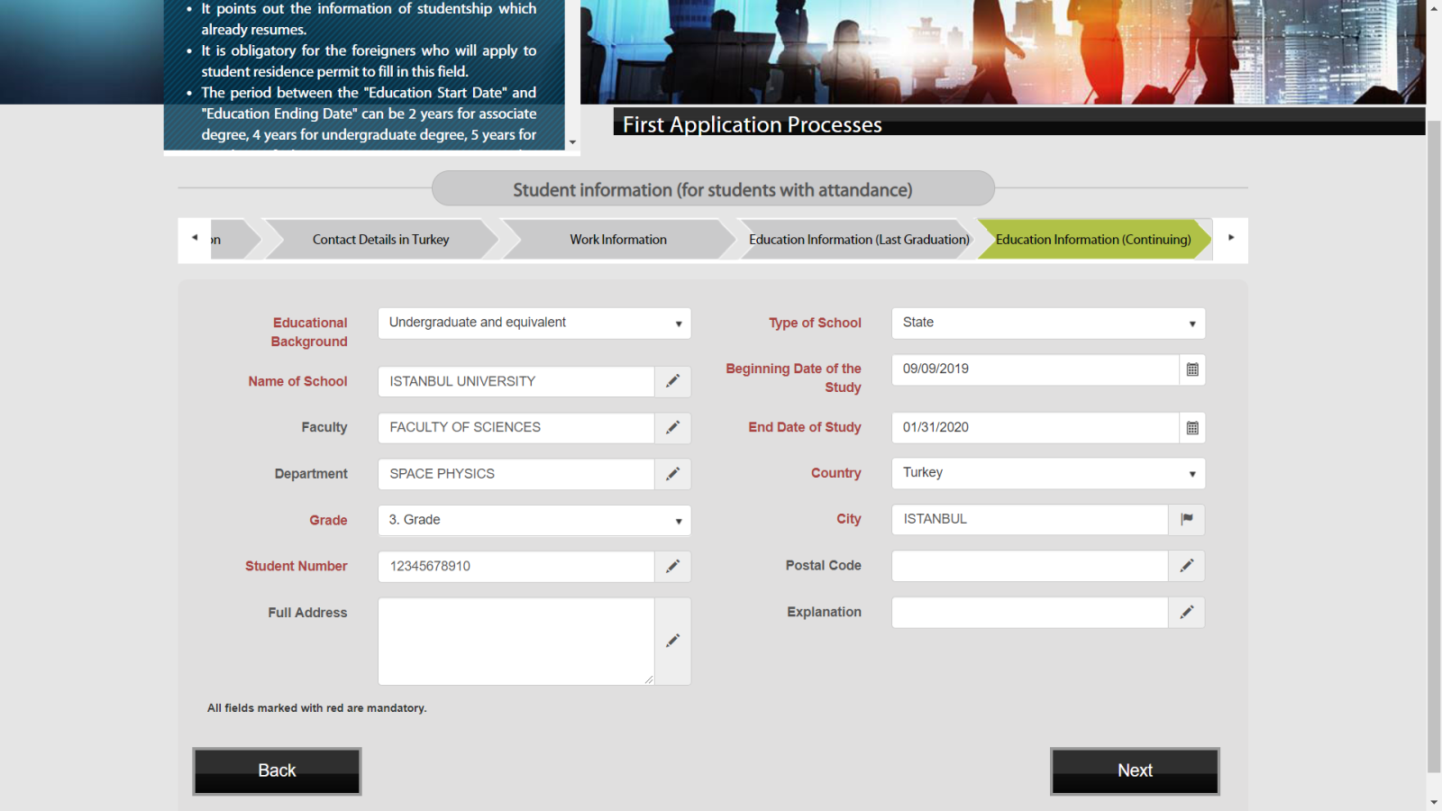Click the Faculty field pencil icon
The width and height of the screenshot is (1442, 811).
click(x=672, y=428)
